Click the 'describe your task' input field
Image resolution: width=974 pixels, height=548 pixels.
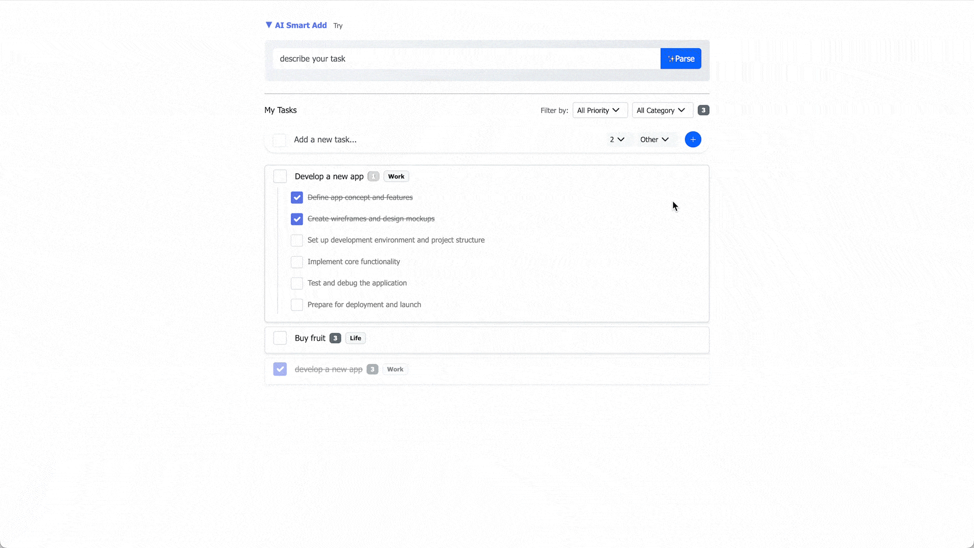pyautogui.click(x=466, y=58)
